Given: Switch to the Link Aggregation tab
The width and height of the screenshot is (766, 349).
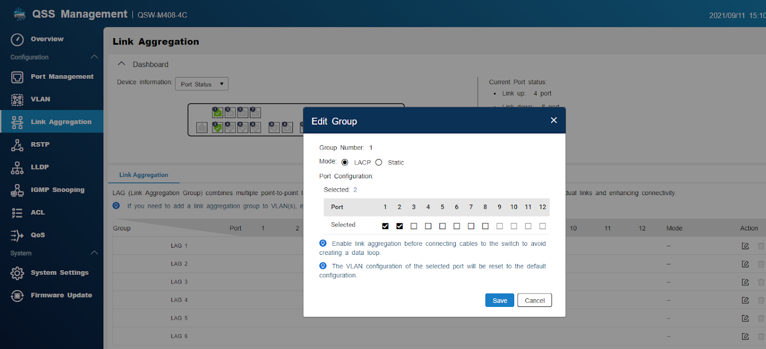Looking at the screenshot, I should point(144,175).
